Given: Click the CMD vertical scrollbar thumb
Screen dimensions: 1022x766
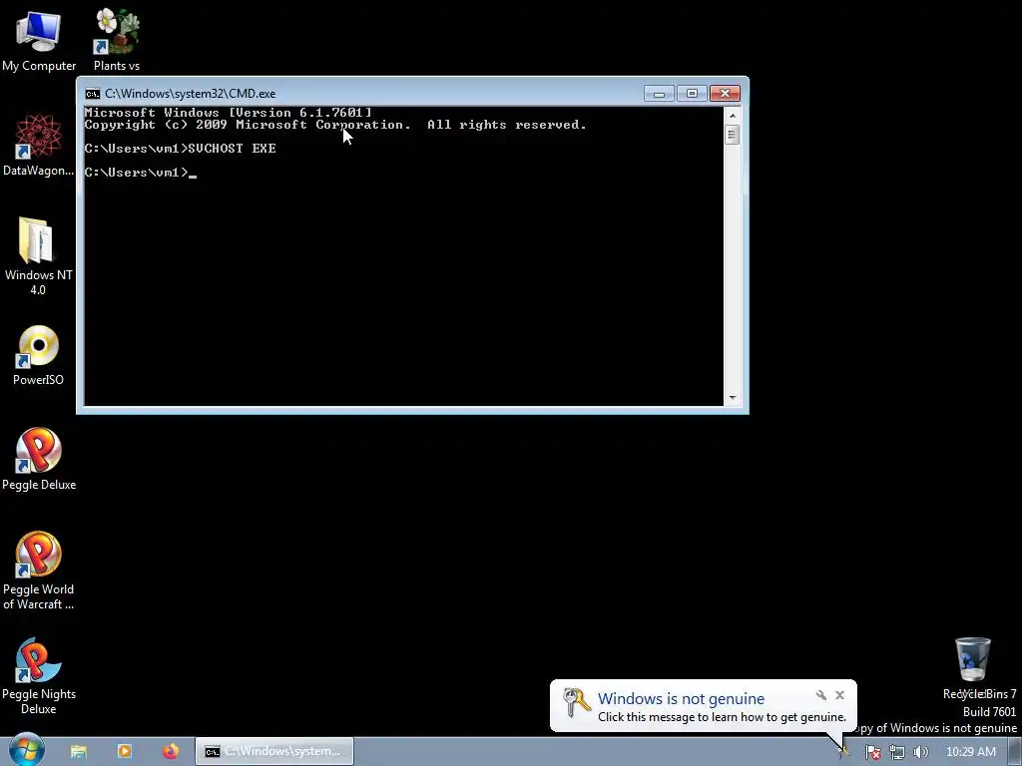Looking at the screenshot, I should [x=733, y=135].
